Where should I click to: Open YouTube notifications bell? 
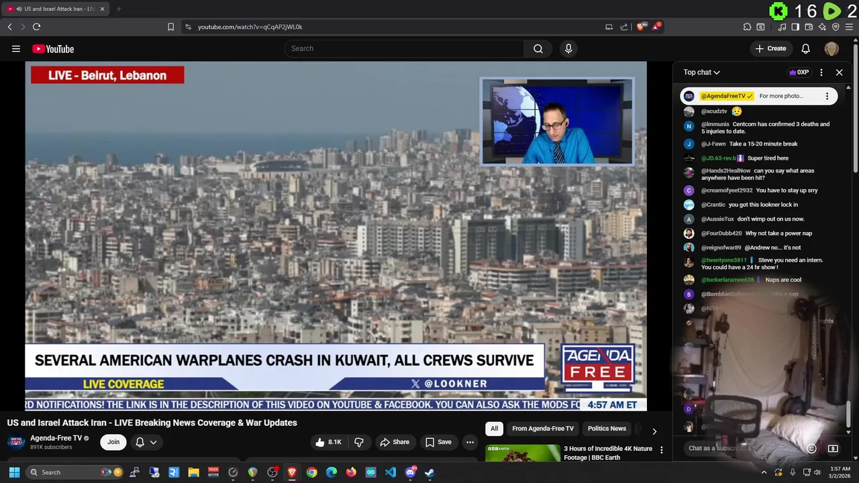tap(806, 48)
